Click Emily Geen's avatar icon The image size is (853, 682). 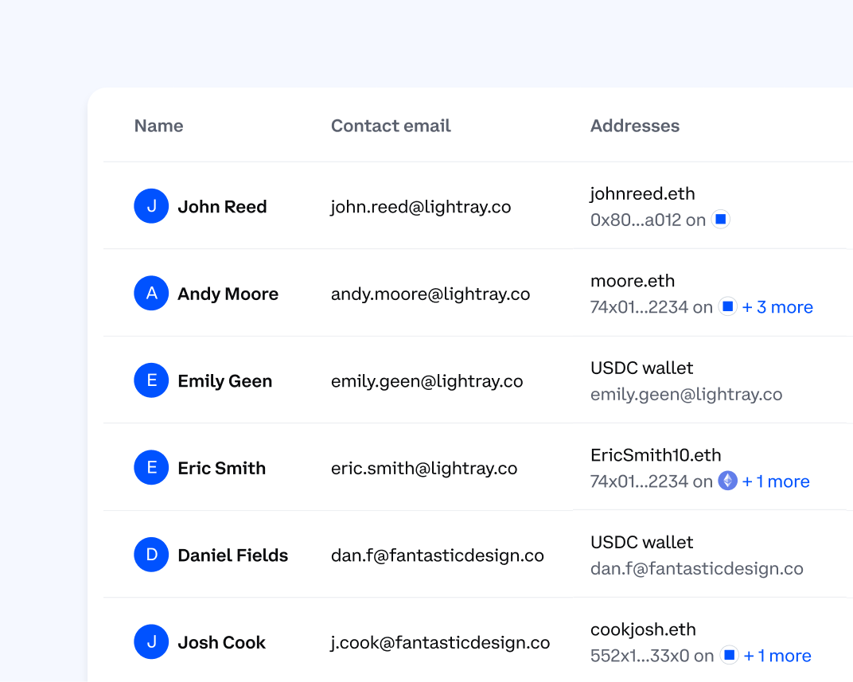tap(151, 380)
